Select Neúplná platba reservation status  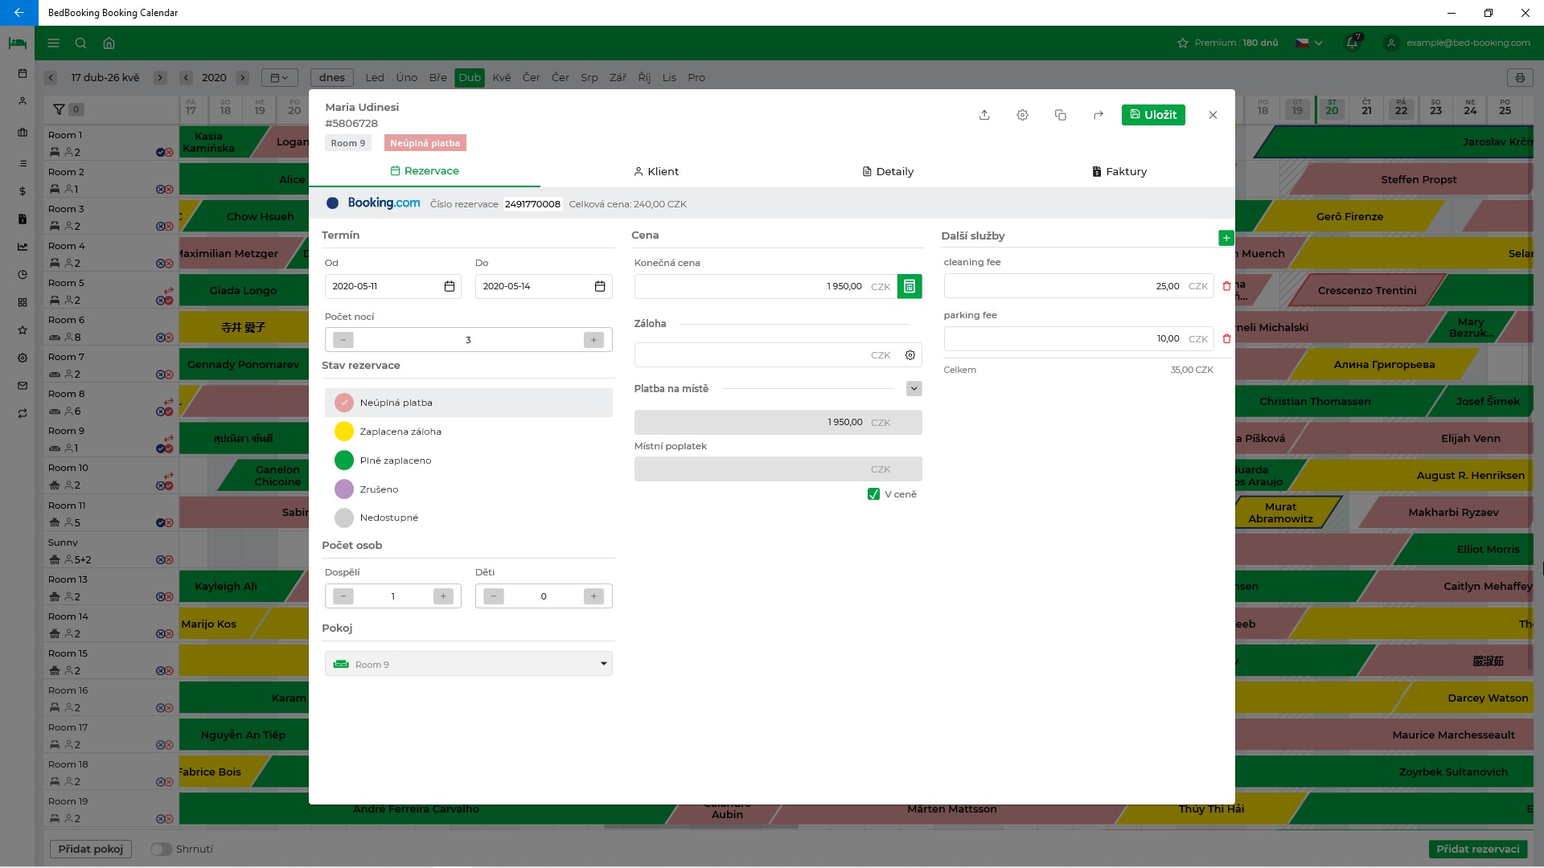click(x=469, y=403)
